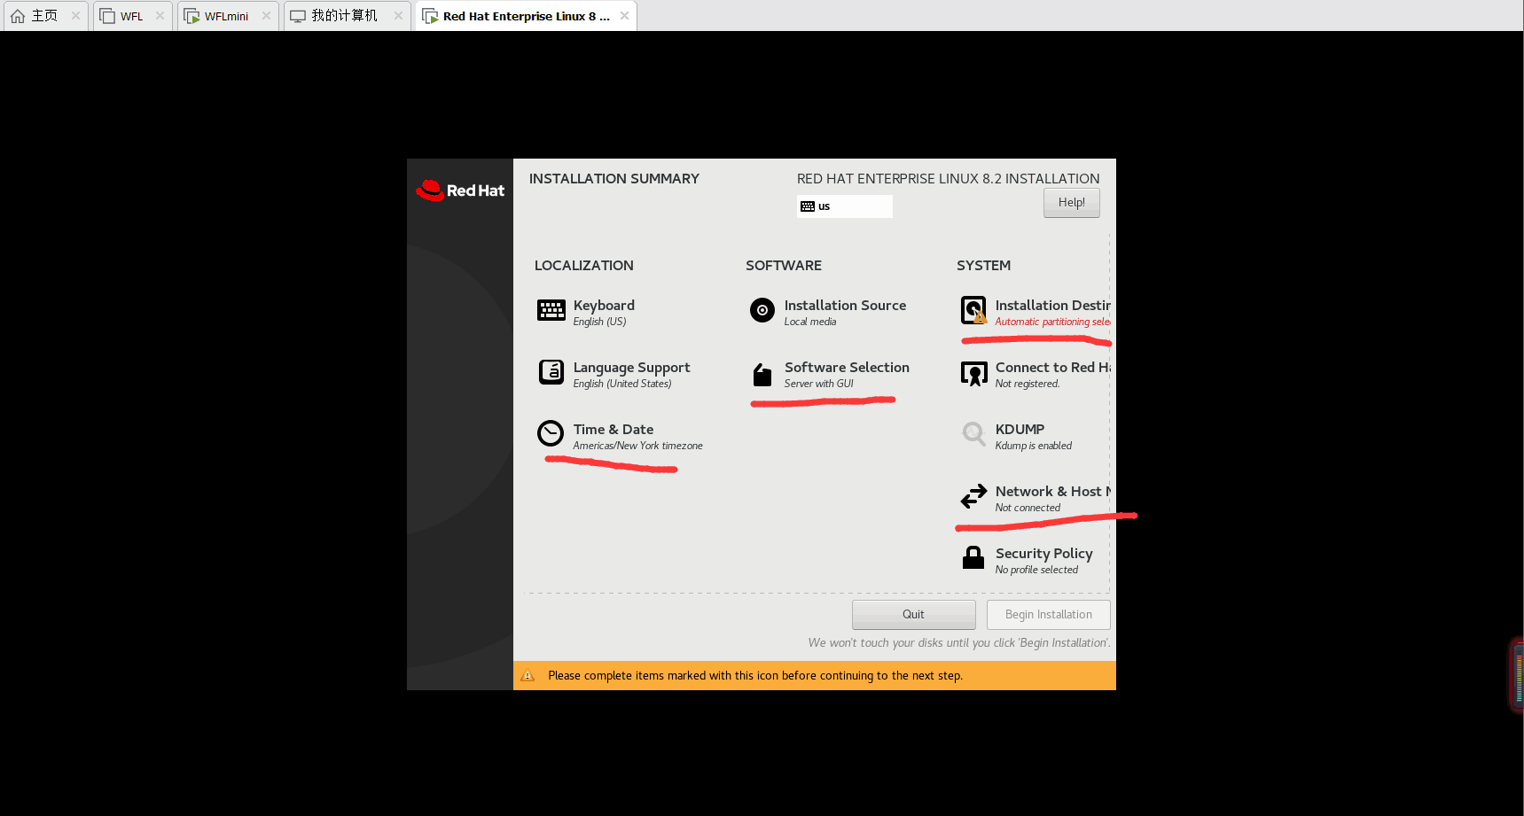
Task: Click the Time & Date clock icon
Action: (x=551, y=433)
